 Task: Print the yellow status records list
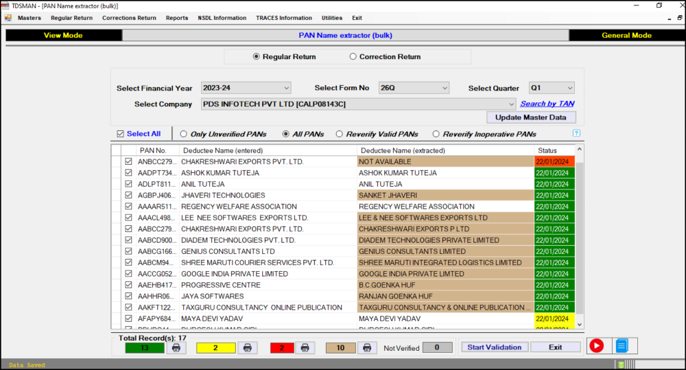pos(247,348)
